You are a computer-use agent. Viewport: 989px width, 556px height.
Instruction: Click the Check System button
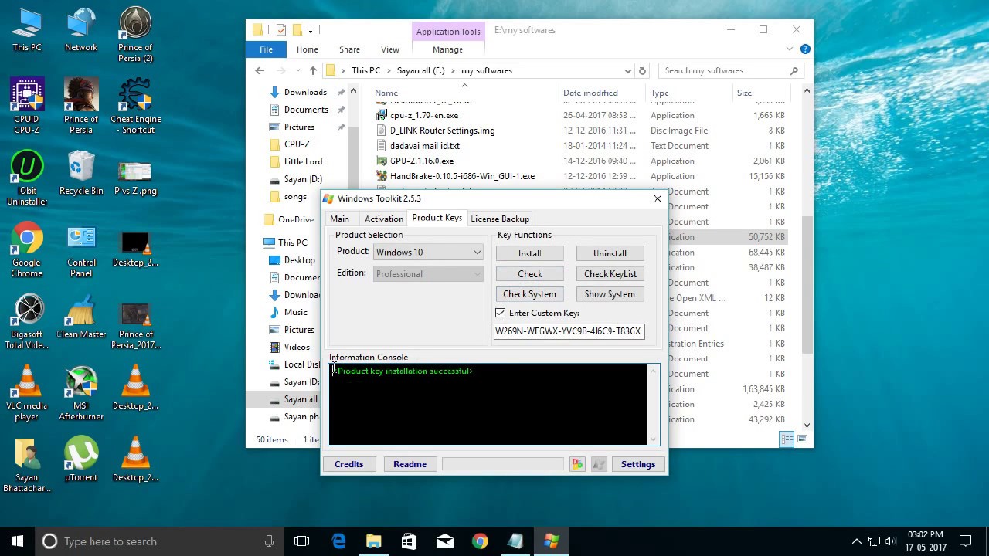tap(529, 294)
